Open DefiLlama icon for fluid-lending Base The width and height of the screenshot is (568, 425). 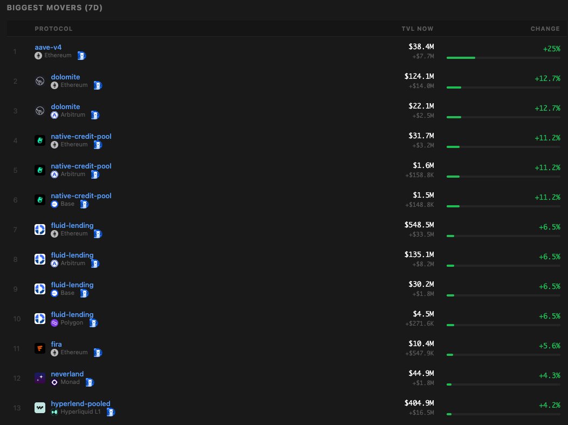(84, 293)
